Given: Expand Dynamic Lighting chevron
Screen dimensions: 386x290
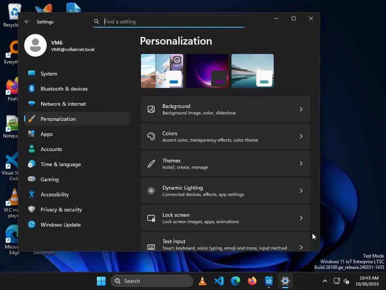Looking at the screenshot, I should (301, 191).
